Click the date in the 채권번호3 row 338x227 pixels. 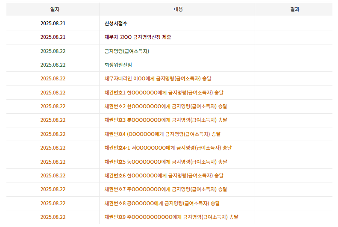tap(53, 120)
